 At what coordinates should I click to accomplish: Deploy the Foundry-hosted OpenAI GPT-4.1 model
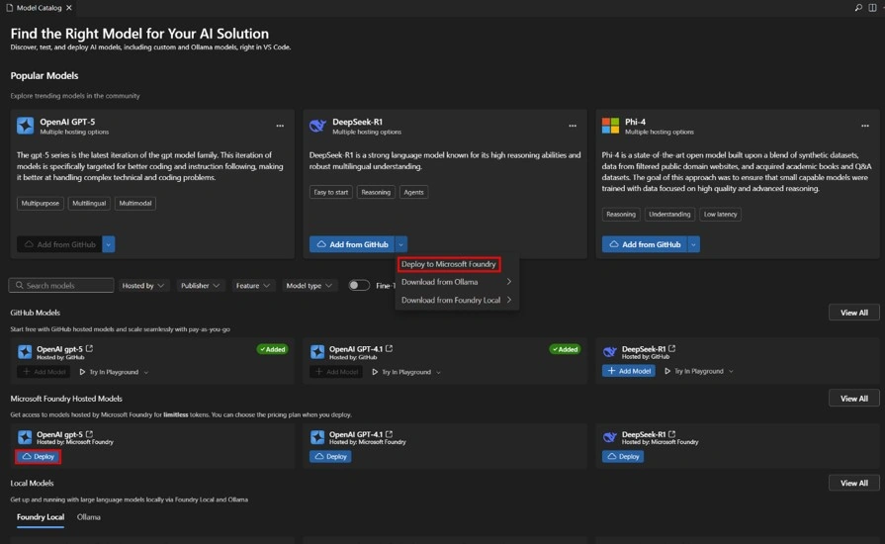pyautogui.click(x=330, y=457)
